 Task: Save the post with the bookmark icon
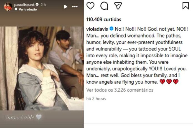point(186,6)
